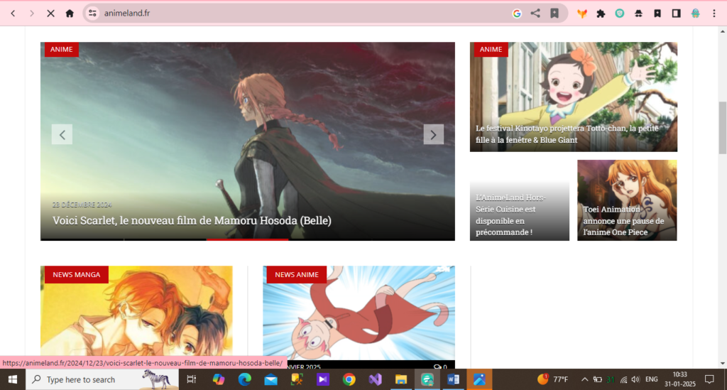Click the NEWS MANGA category label
Viewport: 727px width, 390px height.
(77, 274)
